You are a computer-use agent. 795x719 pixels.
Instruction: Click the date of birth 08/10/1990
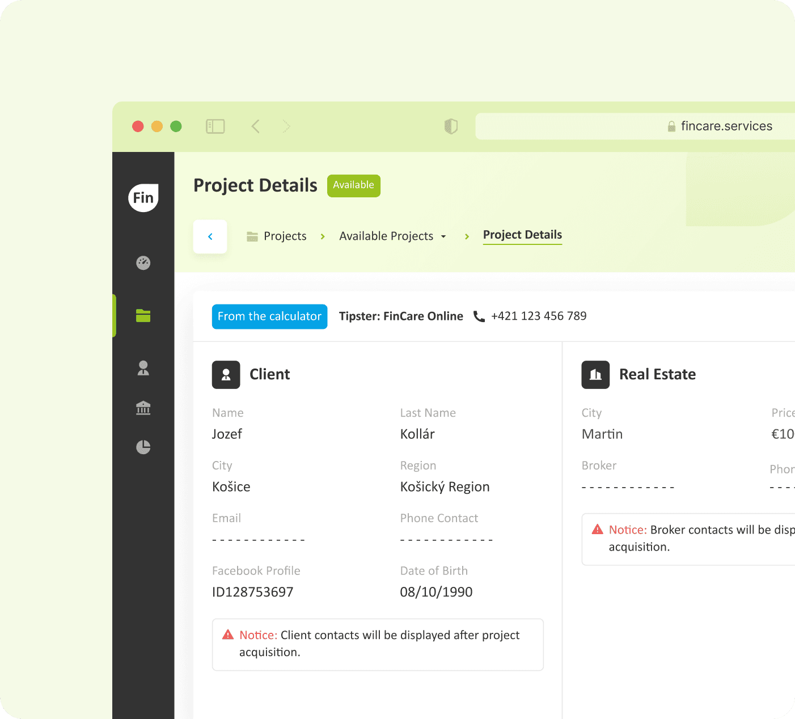[437, 593]
